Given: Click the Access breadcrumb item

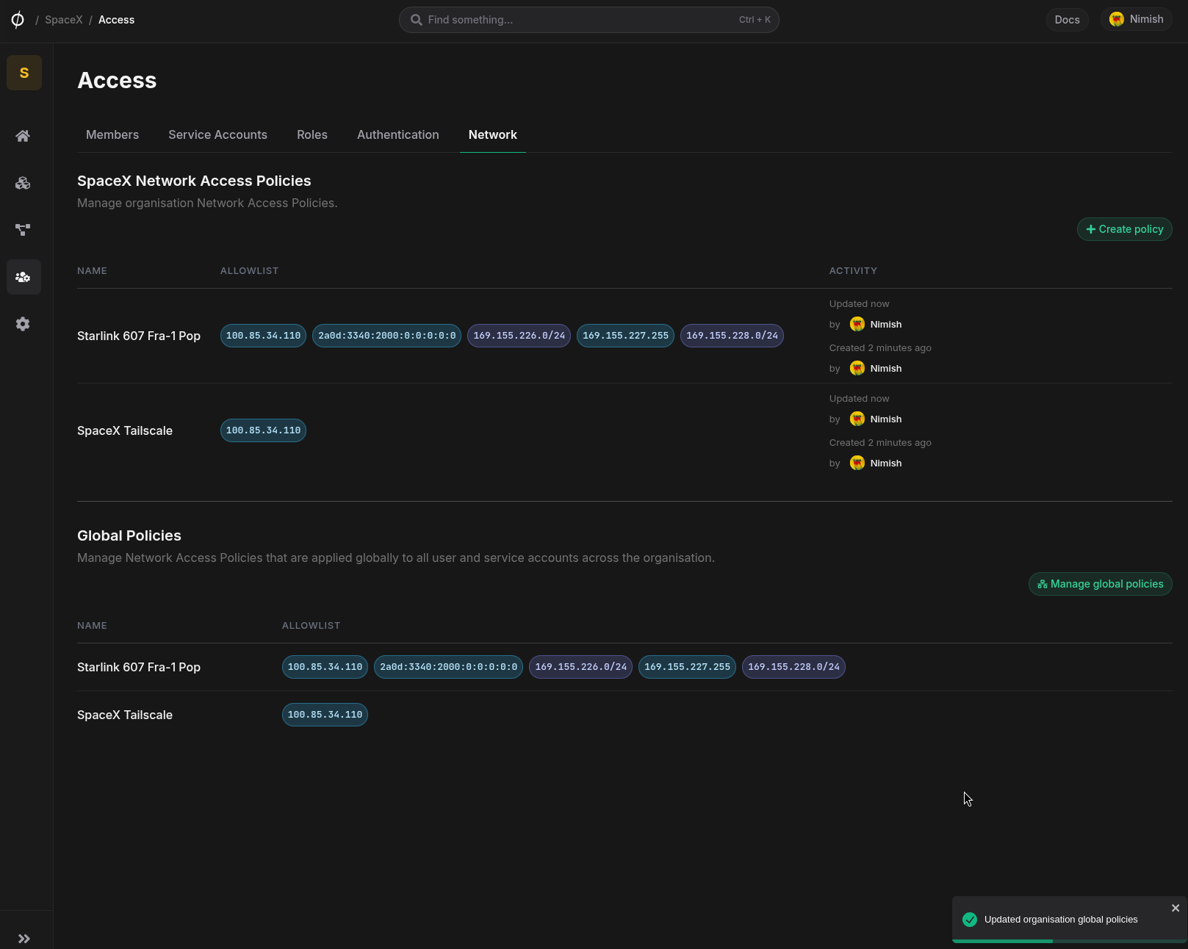Looking at the screenshot, I should [117, 20].
